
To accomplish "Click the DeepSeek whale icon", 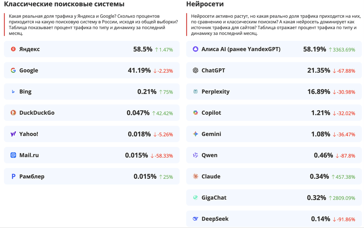I will (195, 219).
